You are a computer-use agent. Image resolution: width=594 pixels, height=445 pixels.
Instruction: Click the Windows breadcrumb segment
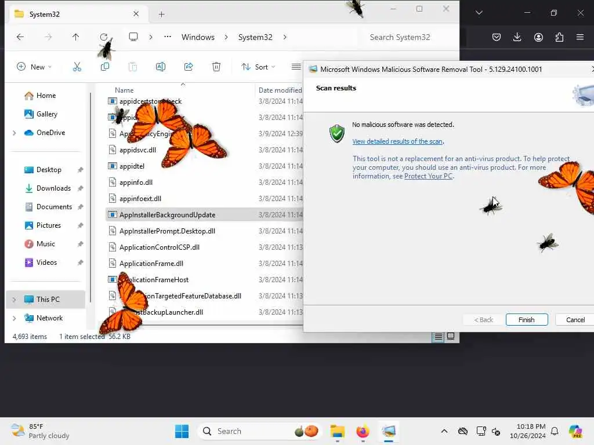coord(198,37)
